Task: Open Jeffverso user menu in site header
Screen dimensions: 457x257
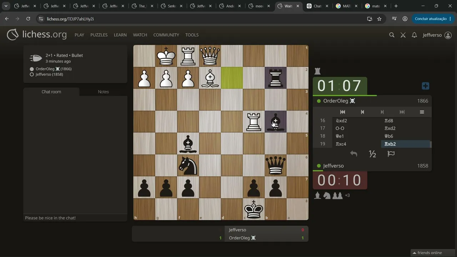Action: click(x=437, y=35)
